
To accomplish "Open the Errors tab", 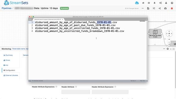I will coord(7,60).
